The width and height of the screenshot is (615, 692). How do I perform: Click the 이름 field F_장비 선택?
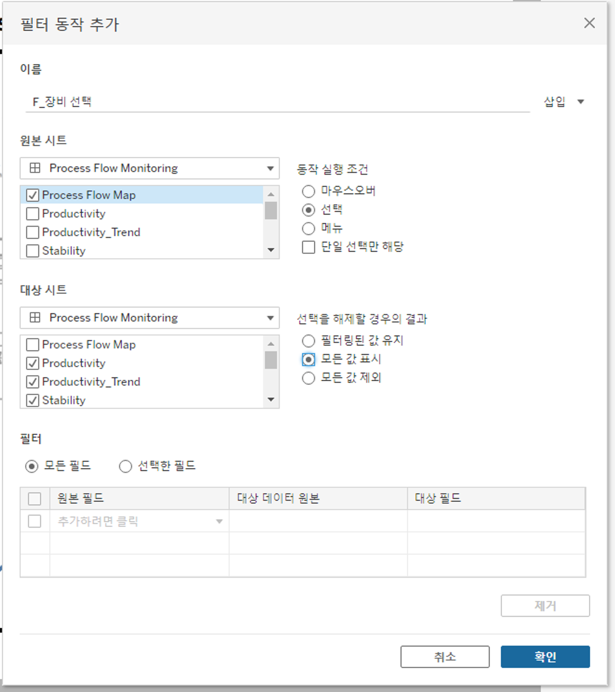click(277, 101)
